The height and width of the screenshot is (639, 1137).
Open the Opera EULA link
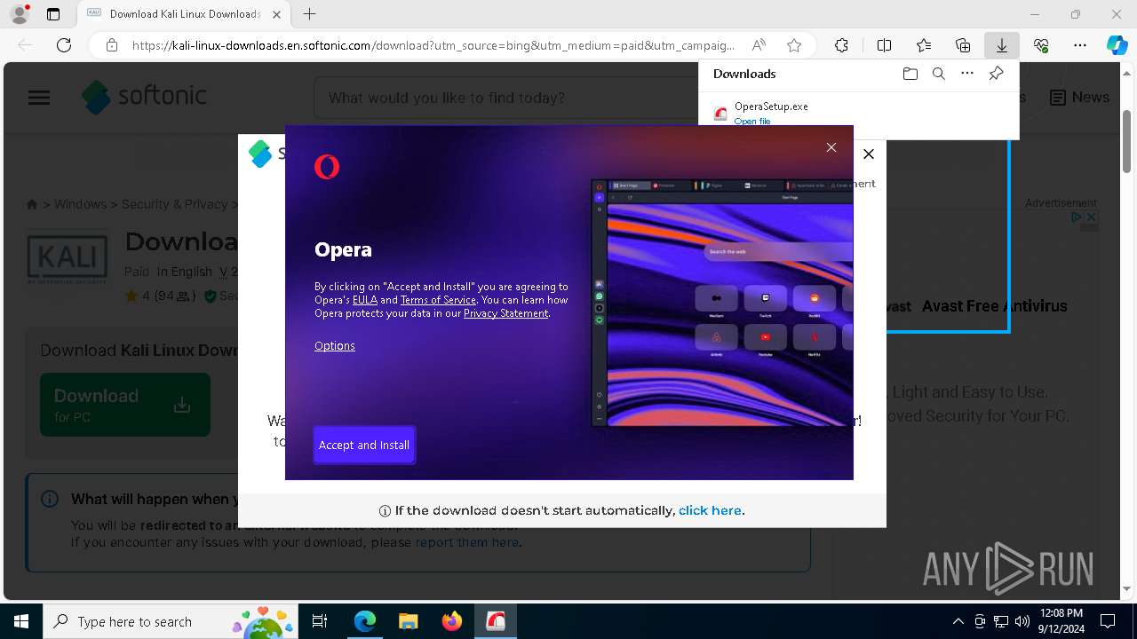(x=365, y=300)
